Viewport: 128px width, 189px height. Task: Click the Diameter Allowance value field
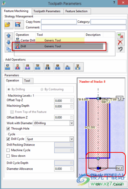64,169
